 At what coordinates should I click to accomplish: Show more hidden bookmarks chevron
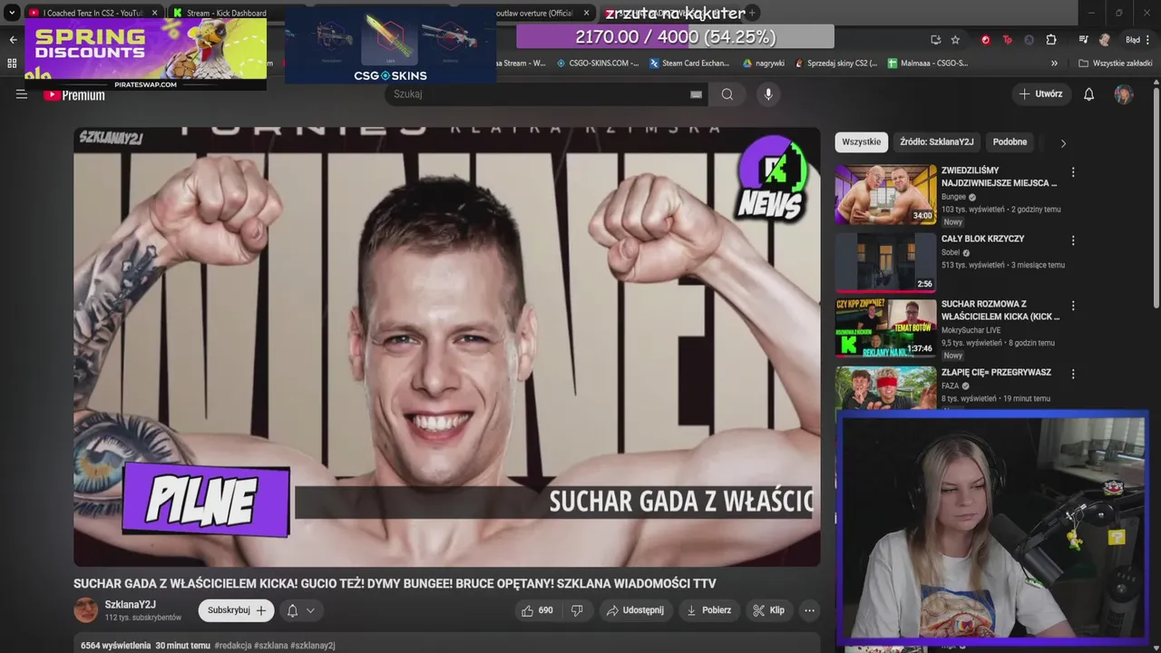coord(1054,63)
